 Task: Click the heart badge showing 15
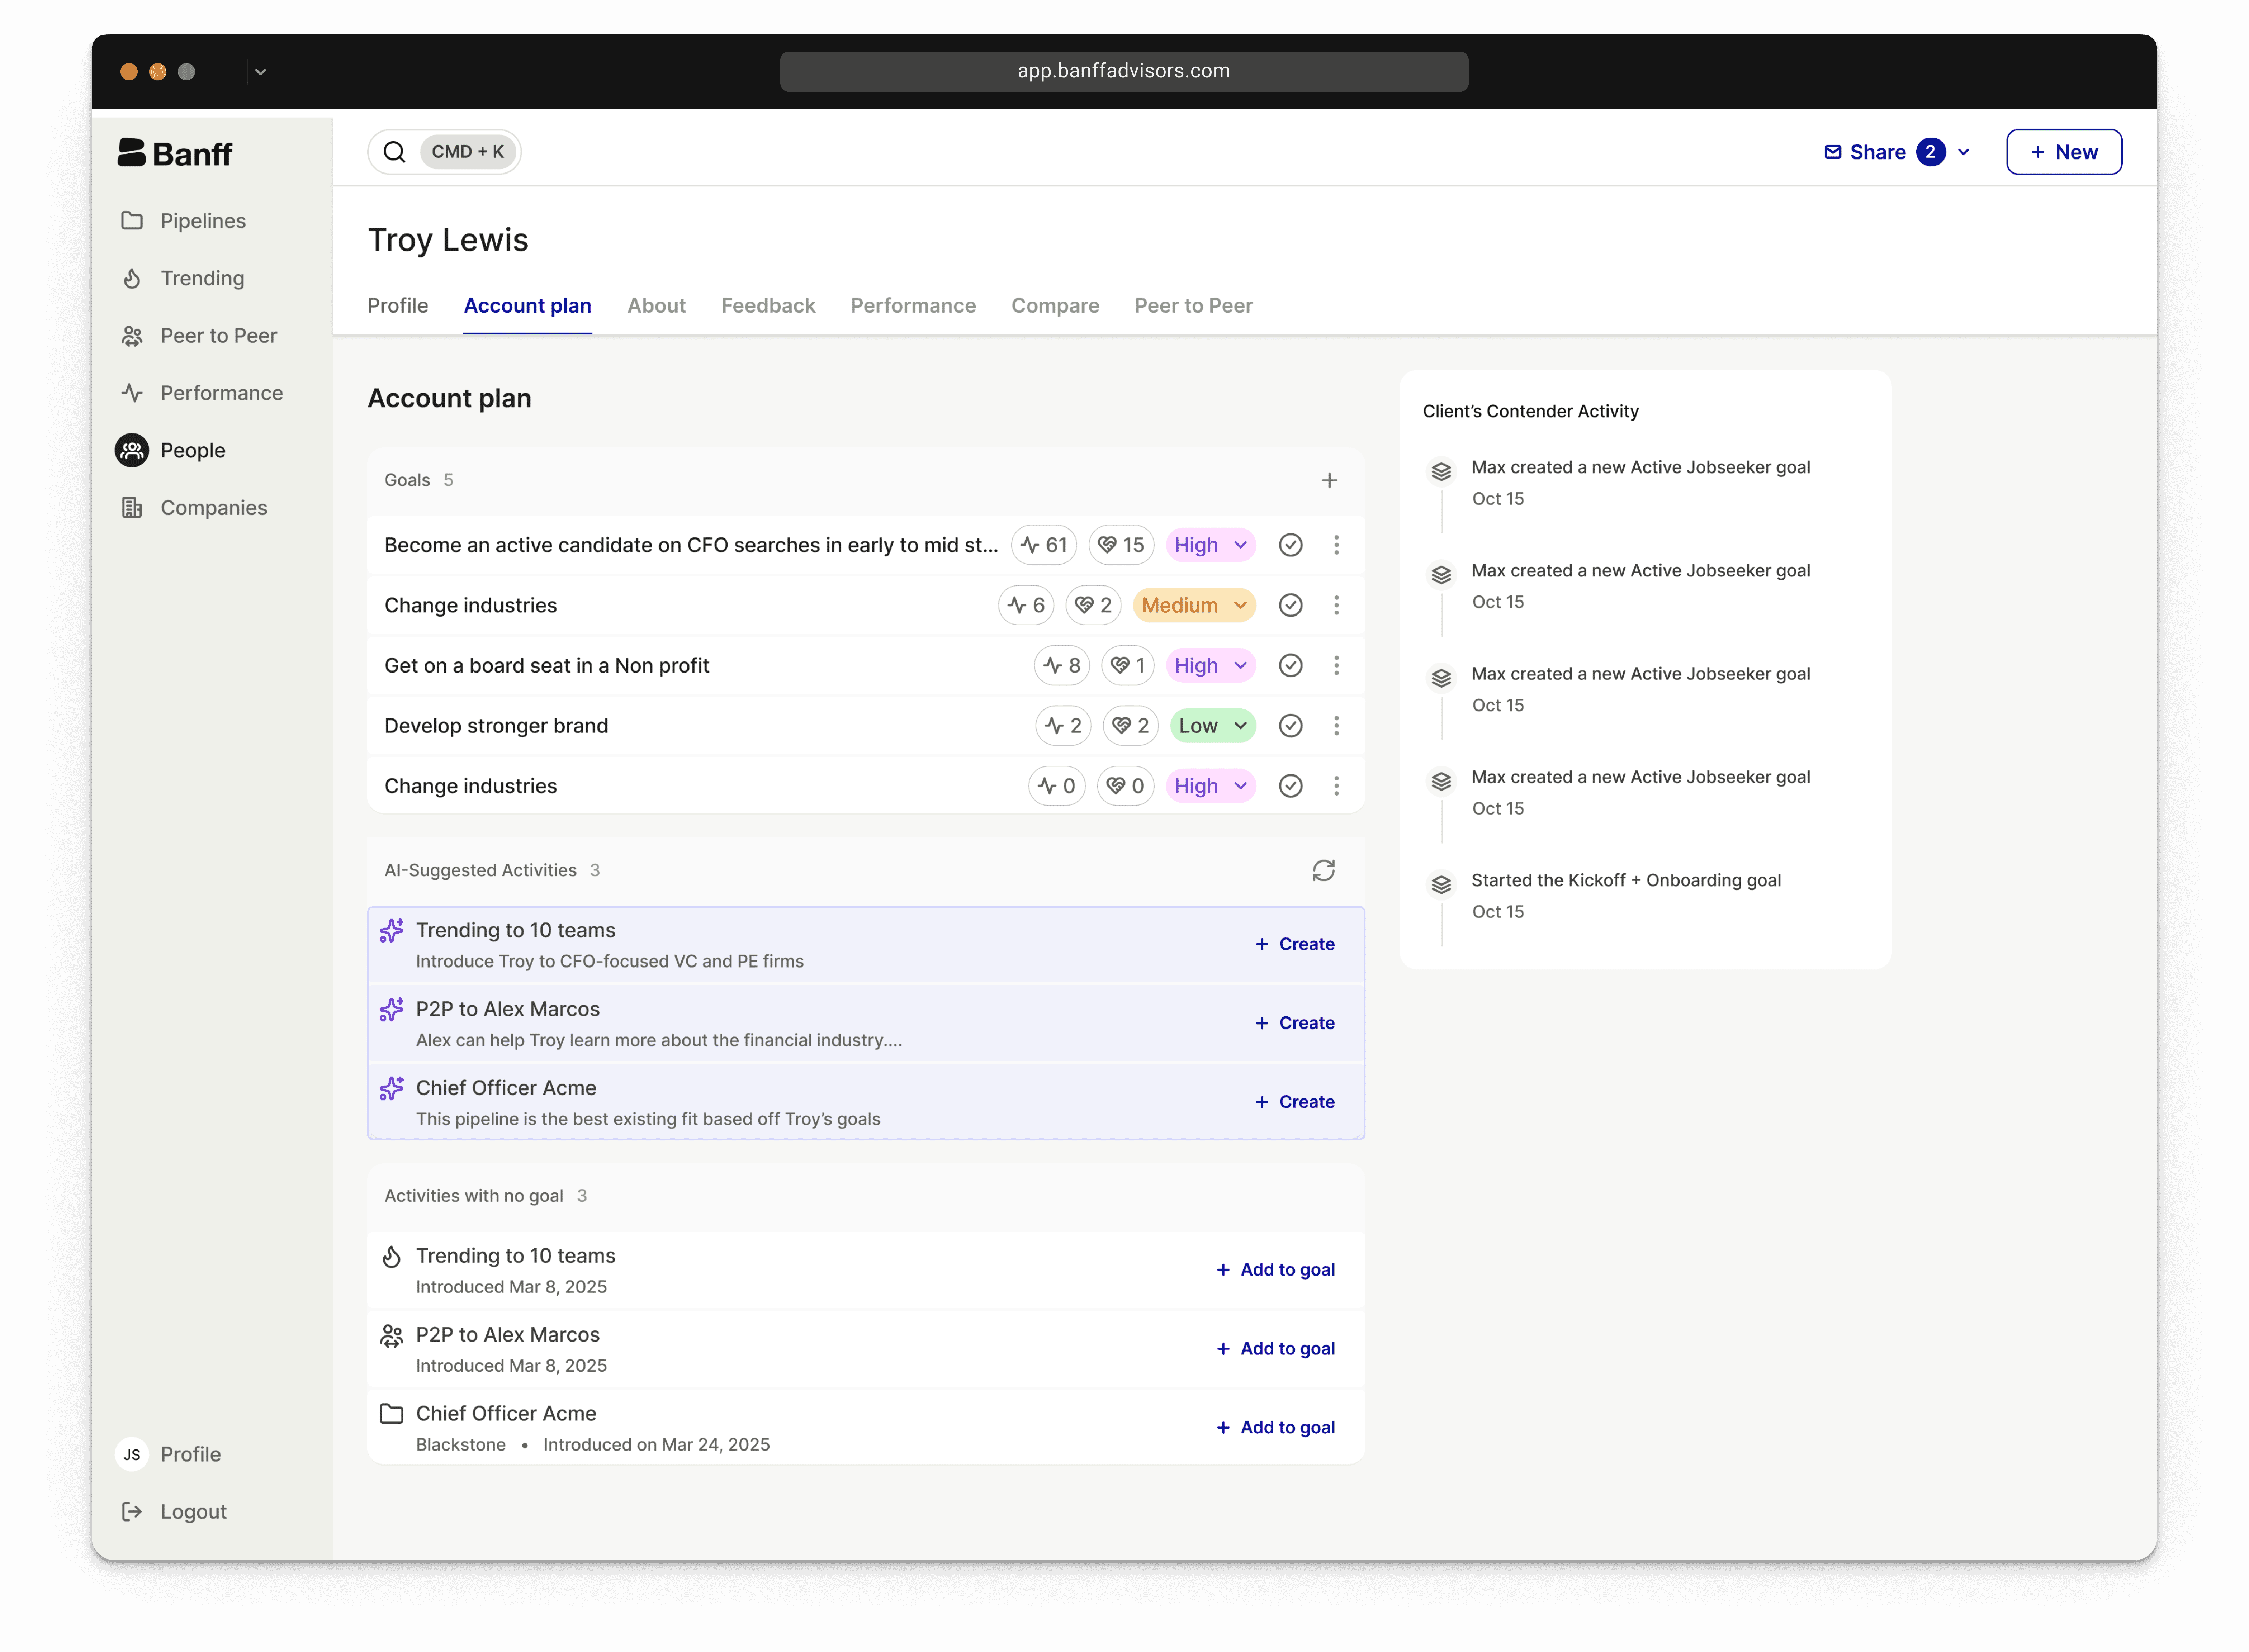coord(1121,545)
